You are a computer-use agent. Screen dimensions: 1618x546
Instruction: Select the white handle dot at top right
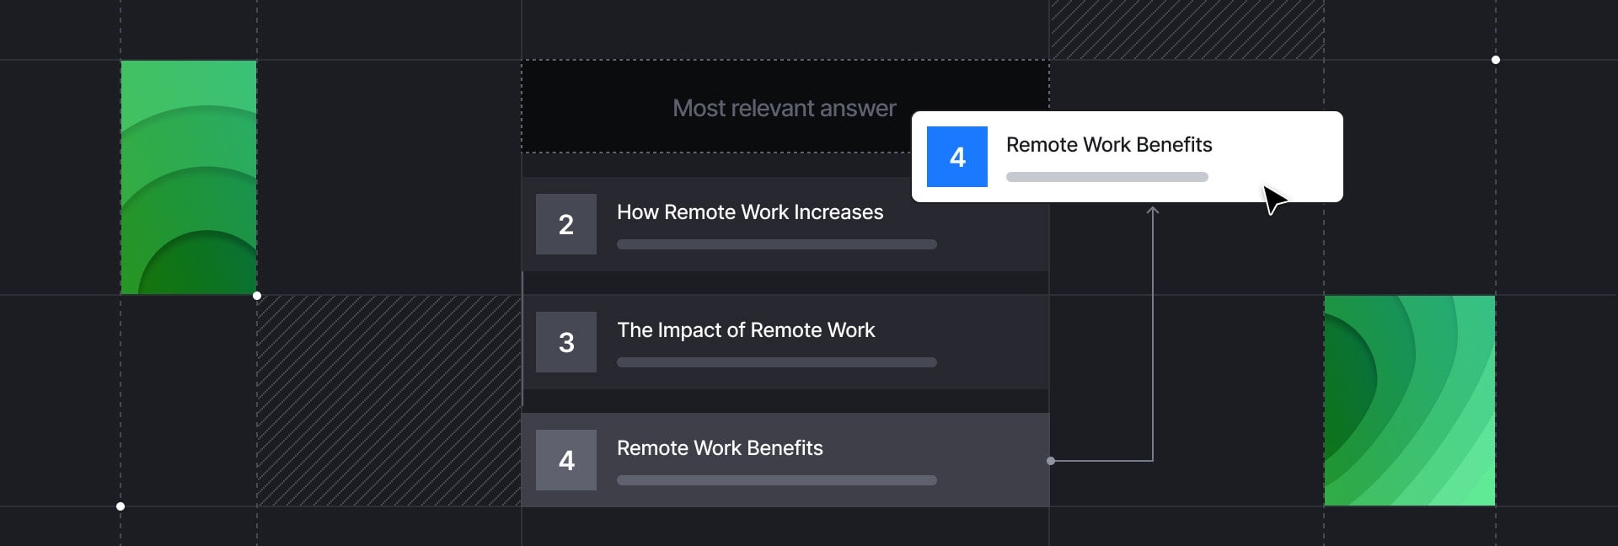(1496, 60)
